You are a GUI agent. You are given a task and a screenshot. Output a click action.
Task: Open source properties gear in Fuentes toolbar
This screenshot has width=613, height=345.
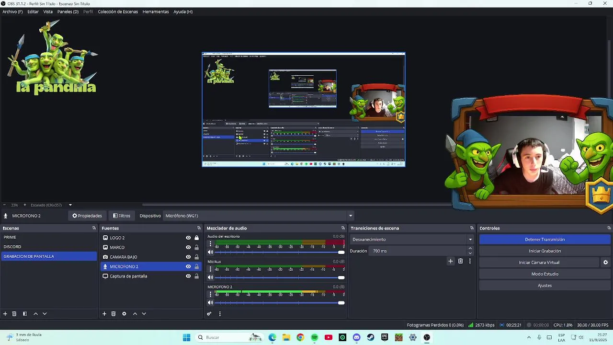pos(124,314)
